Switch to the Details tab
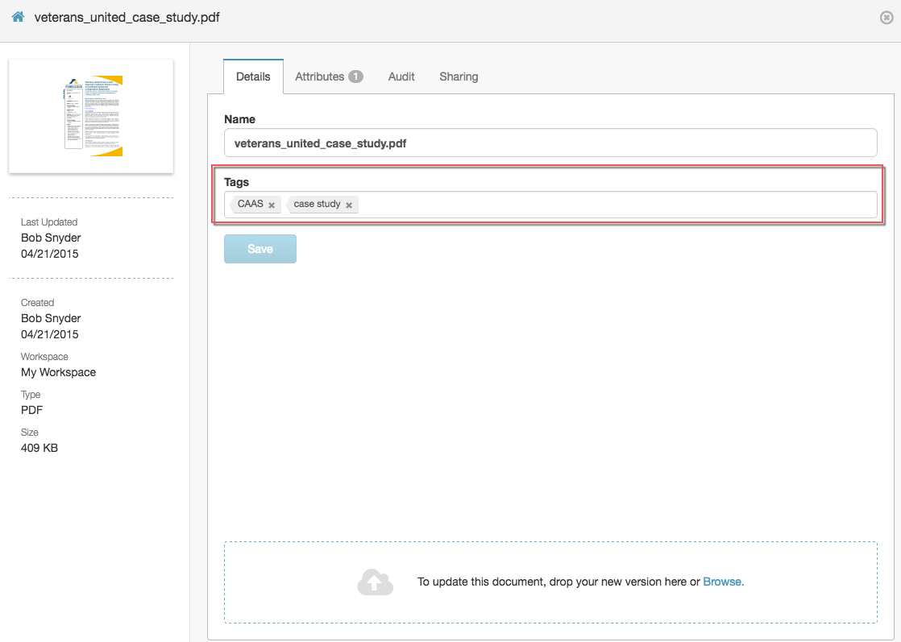901x642 pixels. click(253, 77)
